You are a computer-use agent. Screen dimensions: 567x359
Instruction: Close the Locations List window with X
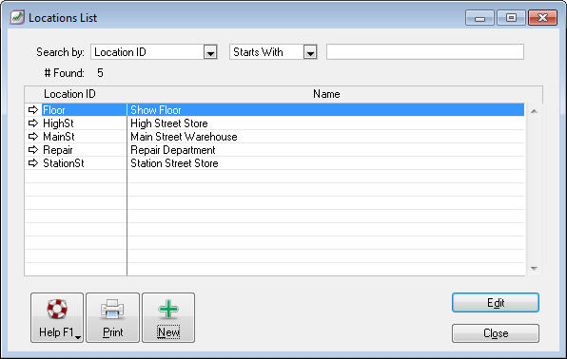[542, 18]
